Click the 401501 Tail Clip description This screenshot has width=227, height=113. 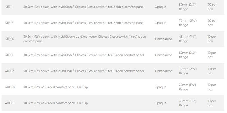[55, 103]
